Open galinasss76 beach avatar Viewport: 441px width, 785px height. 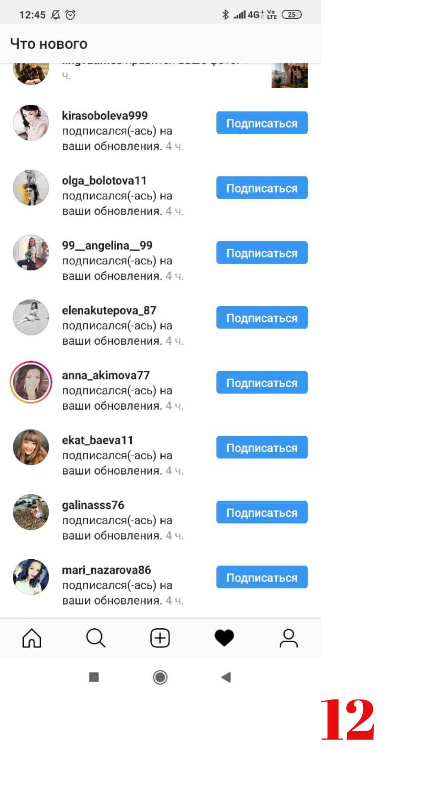pyautogui.click(x=31, y=512)
